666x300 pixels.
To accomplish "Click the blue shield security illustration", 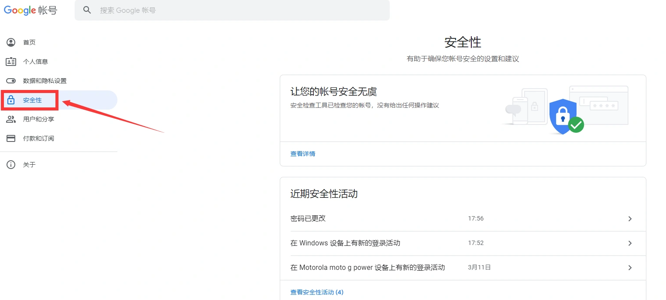I will click(x=563, y=117).
